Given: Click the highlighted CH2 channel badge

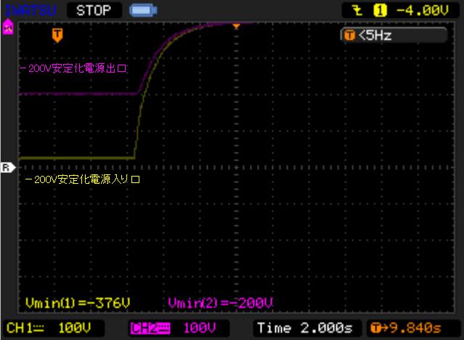Looking at the screenshot, I should [150, 328].
